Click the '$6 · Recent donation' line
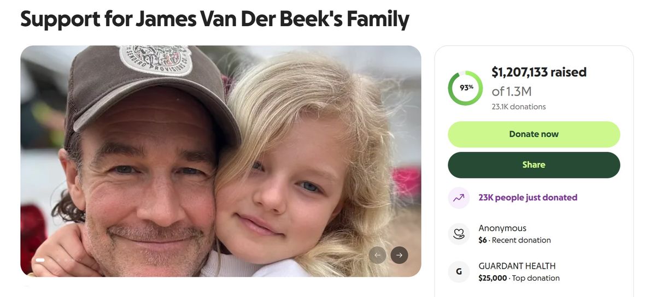This screenshot has height=297, width=656. click(x=514, y=240)
